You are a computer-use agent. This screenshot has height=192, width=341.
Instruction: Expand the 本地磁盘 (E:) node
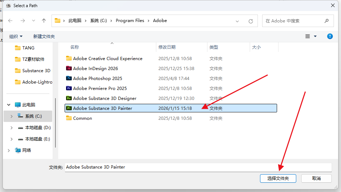point(11,139)
